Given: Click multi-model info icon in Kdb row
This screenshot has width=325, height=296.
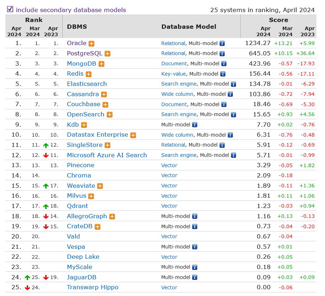Looking at the screenshot, I should coord(195,125).
